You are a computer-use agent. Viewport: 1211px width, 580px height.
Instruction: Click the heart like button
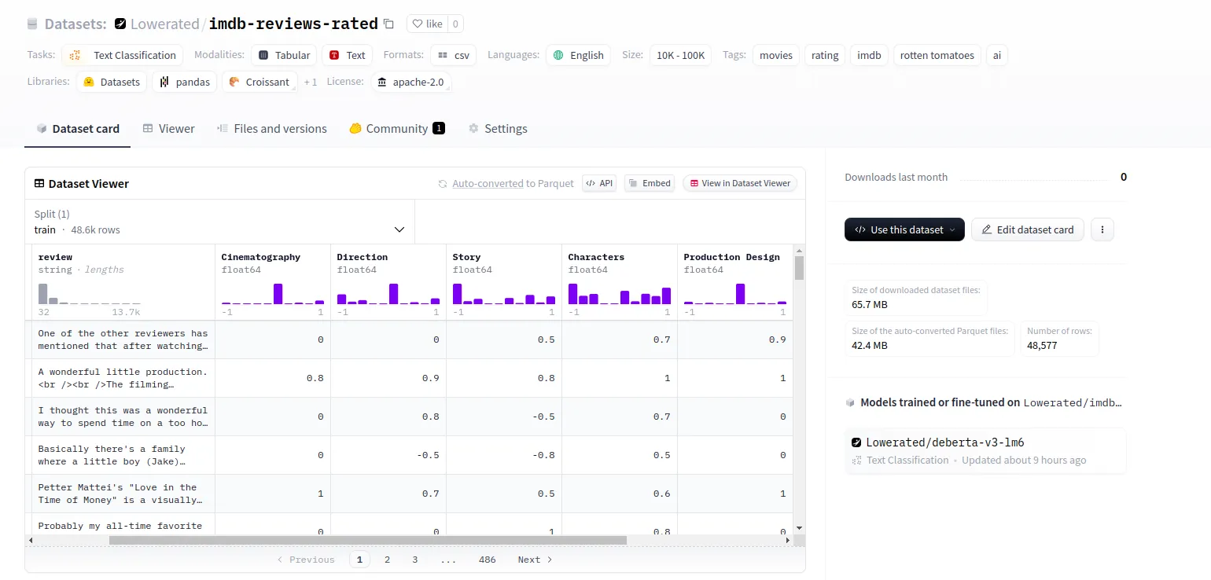[427, 24]
